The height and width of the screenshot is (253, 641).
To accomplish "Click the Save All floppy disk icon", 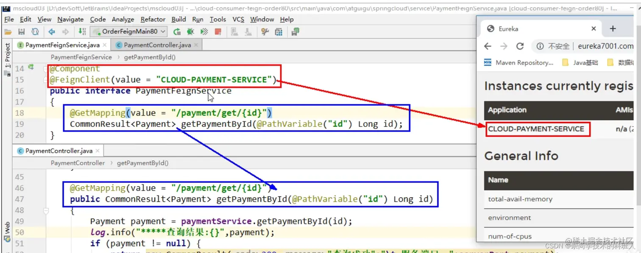I will tap(21, 32).
